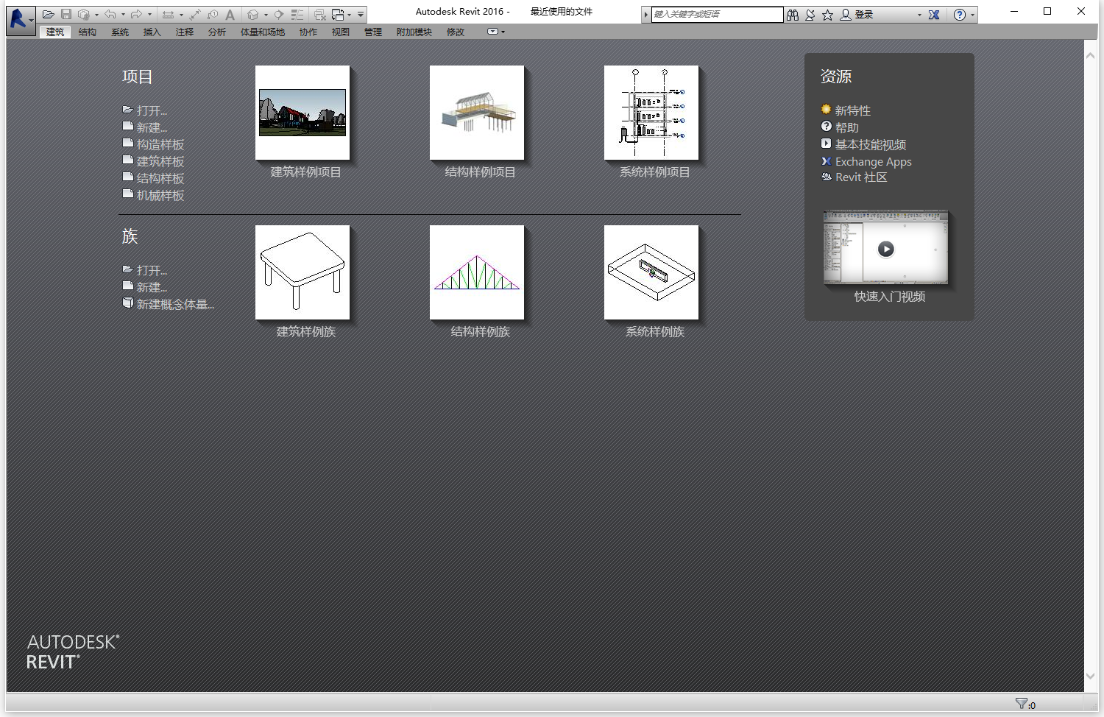Click the Close Hidden Windows icon
Image resolution: width=1104 pixels, height=717 pixels.
[x=320, y=15]
